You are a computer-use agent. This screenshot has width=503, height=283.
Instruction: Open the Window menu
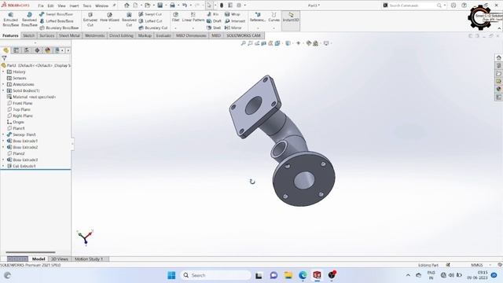point(101,6)
